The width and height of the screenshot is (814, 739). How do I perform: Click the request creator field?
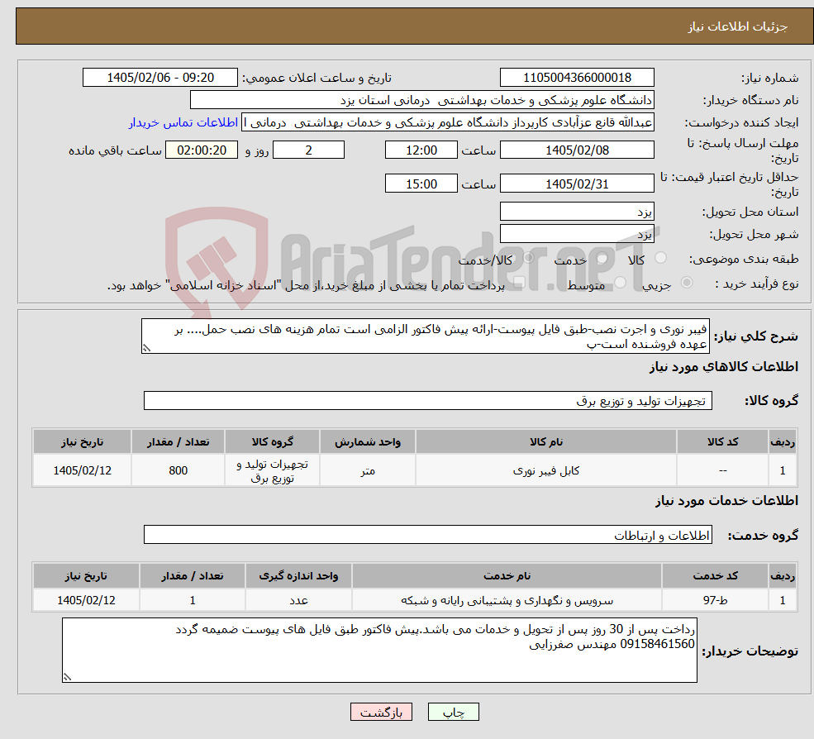coord(447,122)
